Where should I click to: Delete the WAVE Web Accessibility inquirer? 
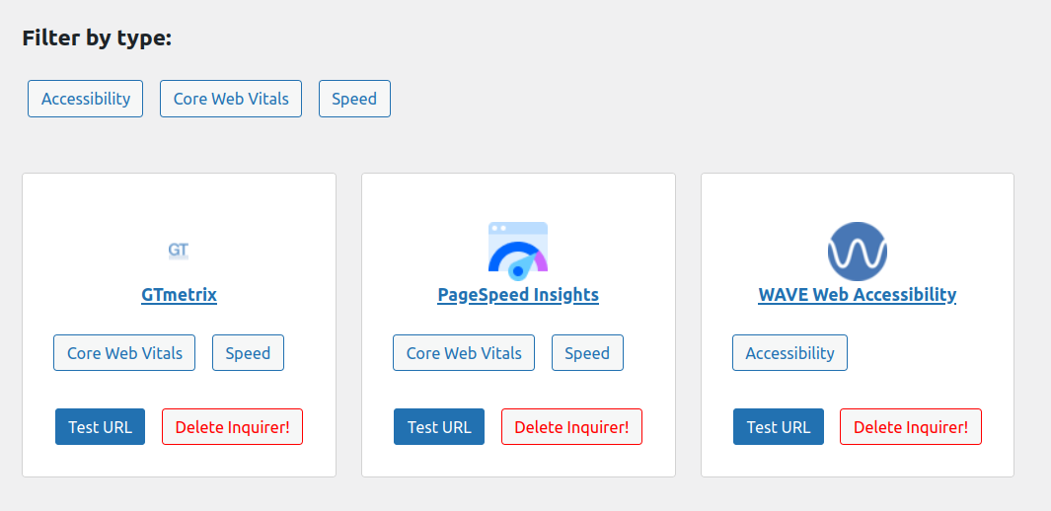click(911, 427)
